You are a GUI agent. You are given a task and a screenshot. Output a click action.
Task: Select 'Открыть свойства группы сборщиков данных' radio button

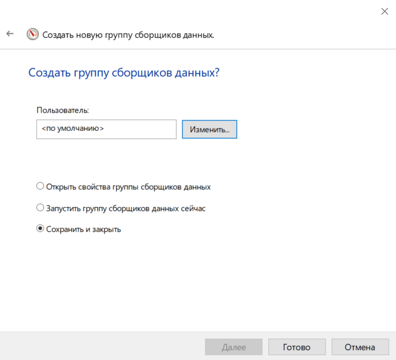[40, 186]
